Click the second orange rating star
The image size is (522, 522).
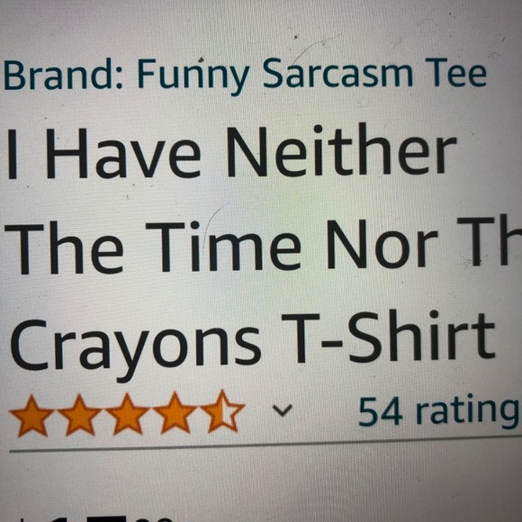click(x=79, y=415)
